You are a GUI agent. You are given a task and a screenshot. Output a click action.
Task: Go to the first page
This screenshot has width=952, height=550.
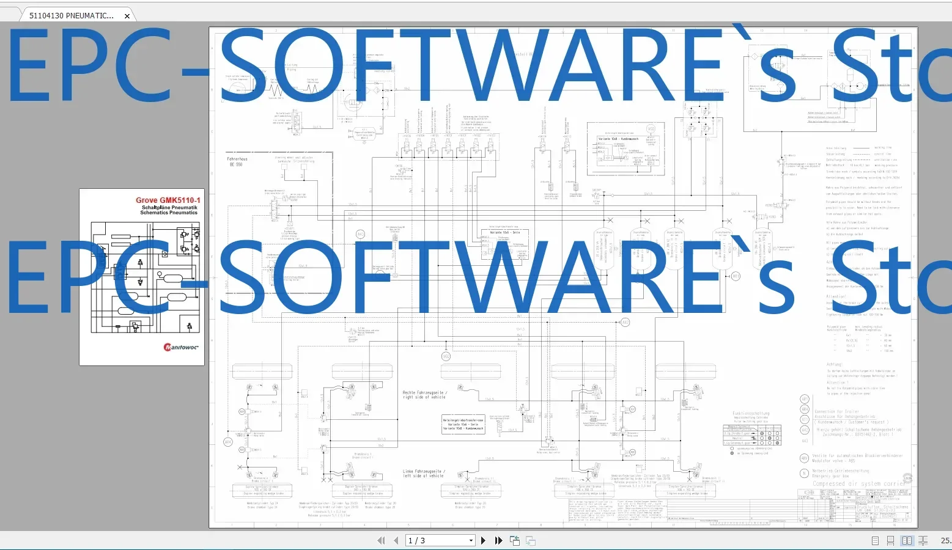click(x=380, y=540)
